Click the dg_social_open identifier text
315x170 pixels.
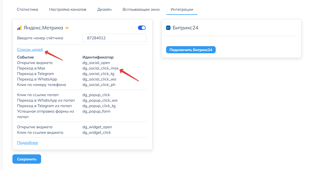coord(96,63)
